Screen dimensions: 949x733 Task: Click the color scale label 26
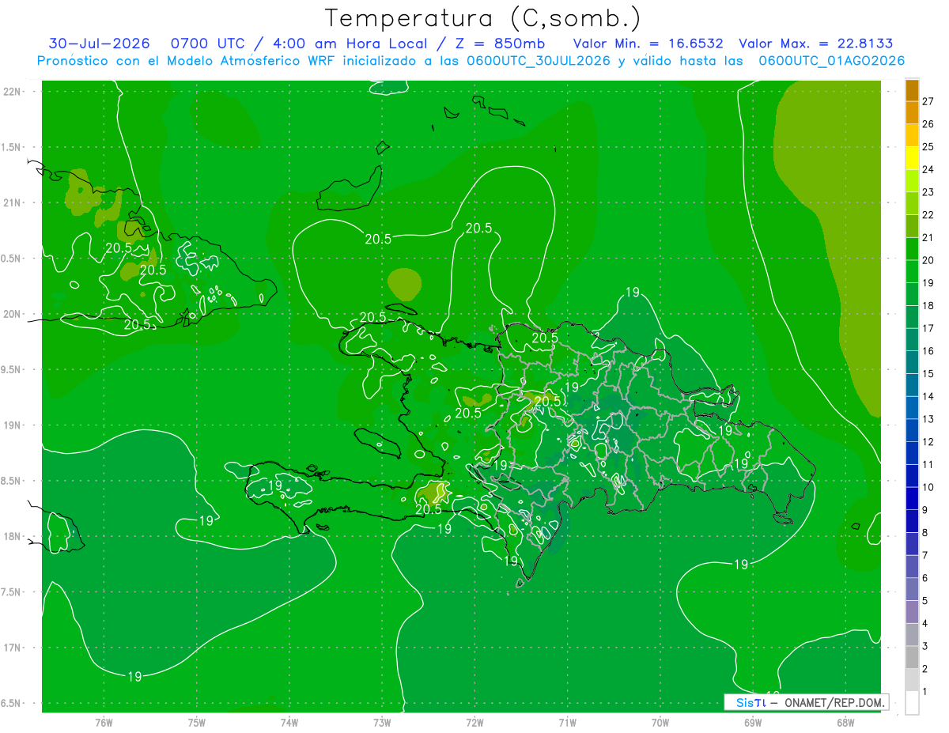click(928, 124)
